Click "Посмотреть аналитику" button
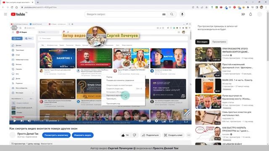This screenshot has width=269, height=151. coord(56,135)
